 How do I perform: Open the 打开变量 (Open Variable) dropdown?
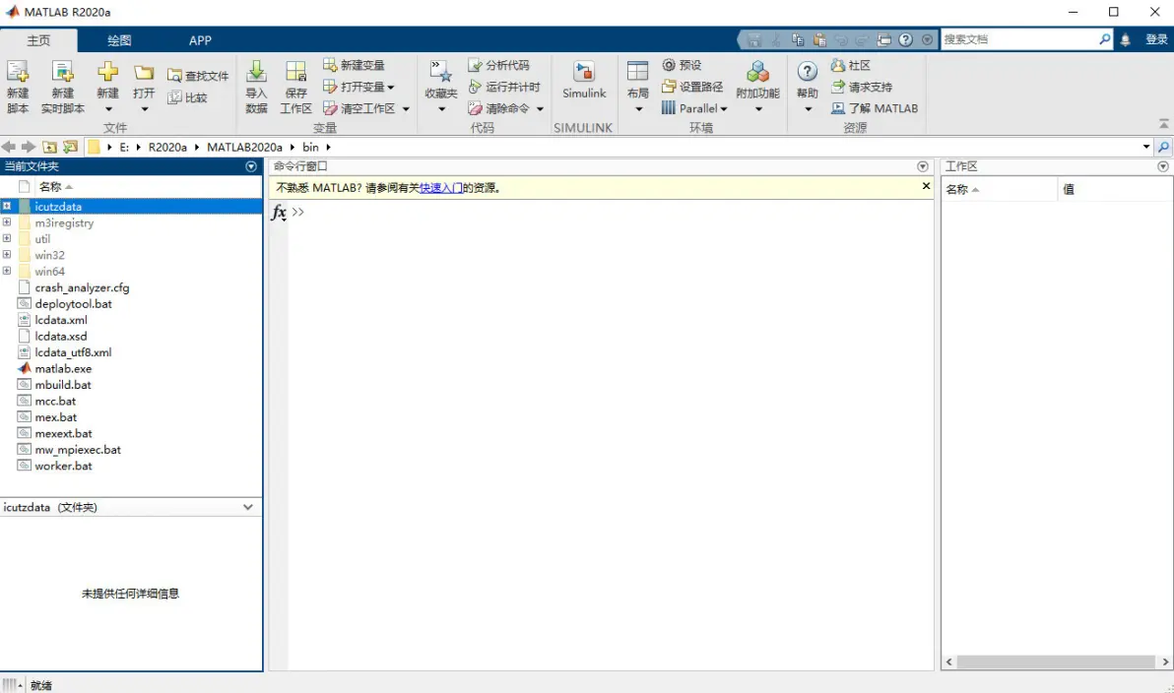[359, 87]
